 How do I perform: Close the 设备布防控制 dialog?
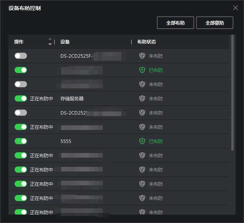pos(236,8)
